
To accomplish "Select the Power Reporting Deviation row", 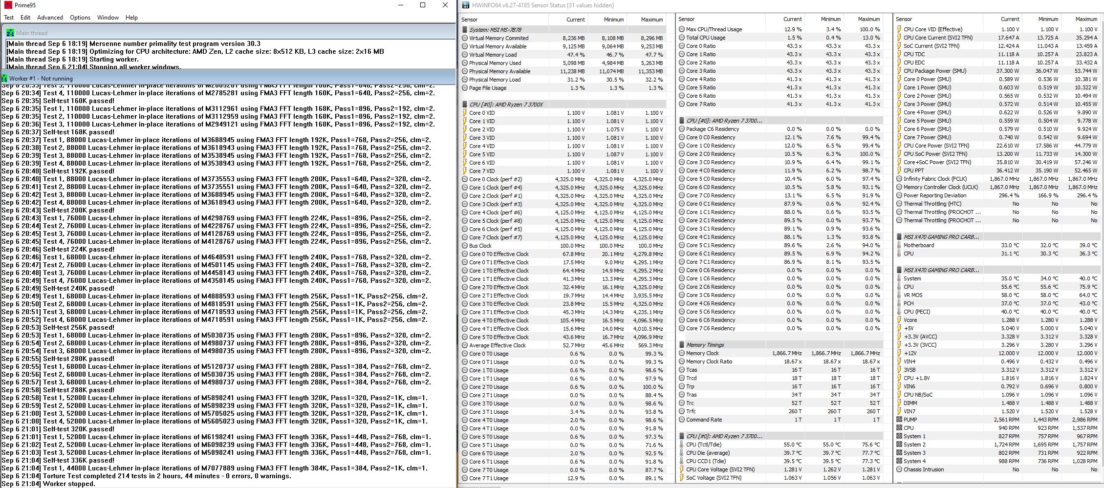I will pos(997,195).
